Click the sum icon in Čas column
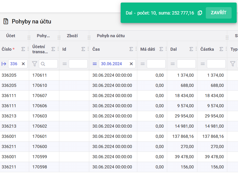Screen dimensions: 238x174 131,49
